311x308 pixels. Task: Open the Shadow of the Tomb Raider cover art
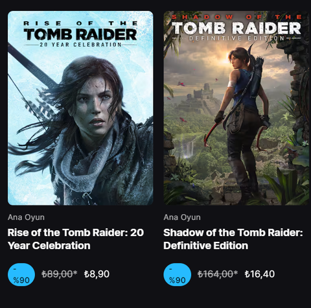click(x=237, y=108)
